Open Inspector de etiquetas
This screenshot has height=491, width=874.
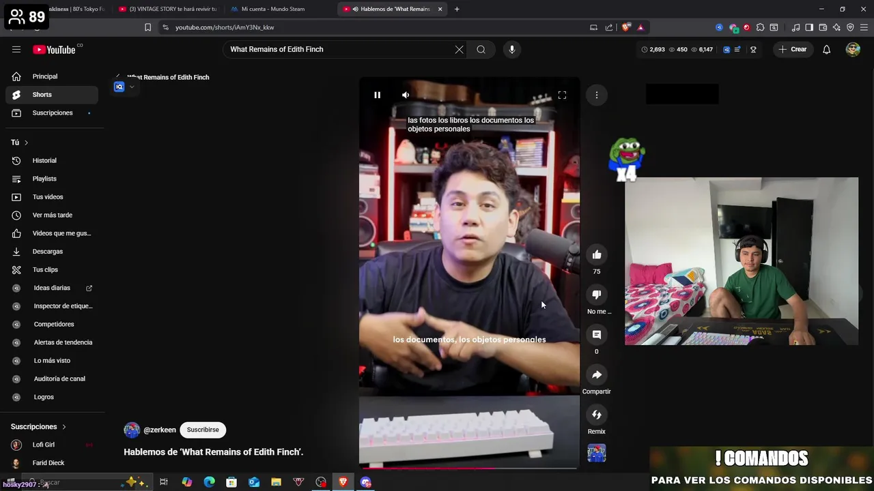pos(52,306)
